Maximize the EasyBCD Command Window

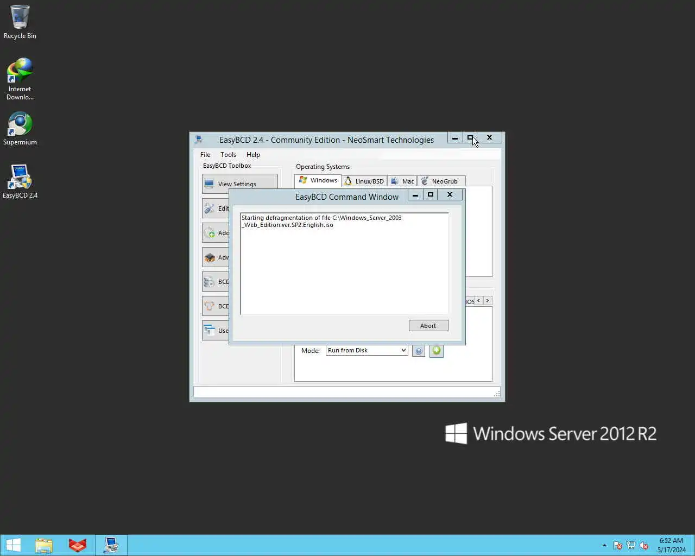(x=431, y=195)
